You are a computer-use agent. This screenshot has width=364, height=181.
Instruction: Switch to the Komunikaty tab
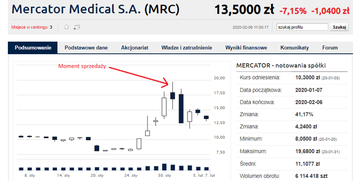(295, 48)
